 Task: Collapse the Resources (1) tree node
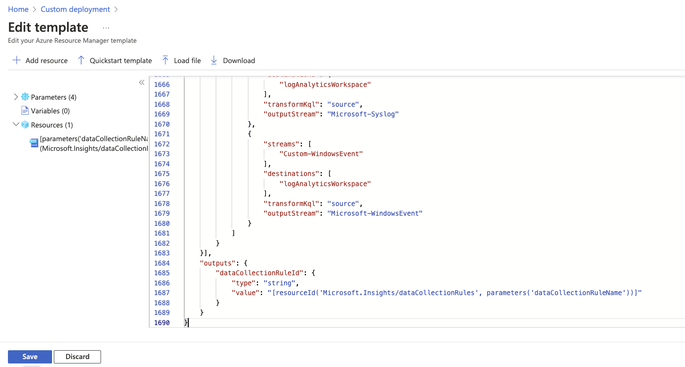16,125
